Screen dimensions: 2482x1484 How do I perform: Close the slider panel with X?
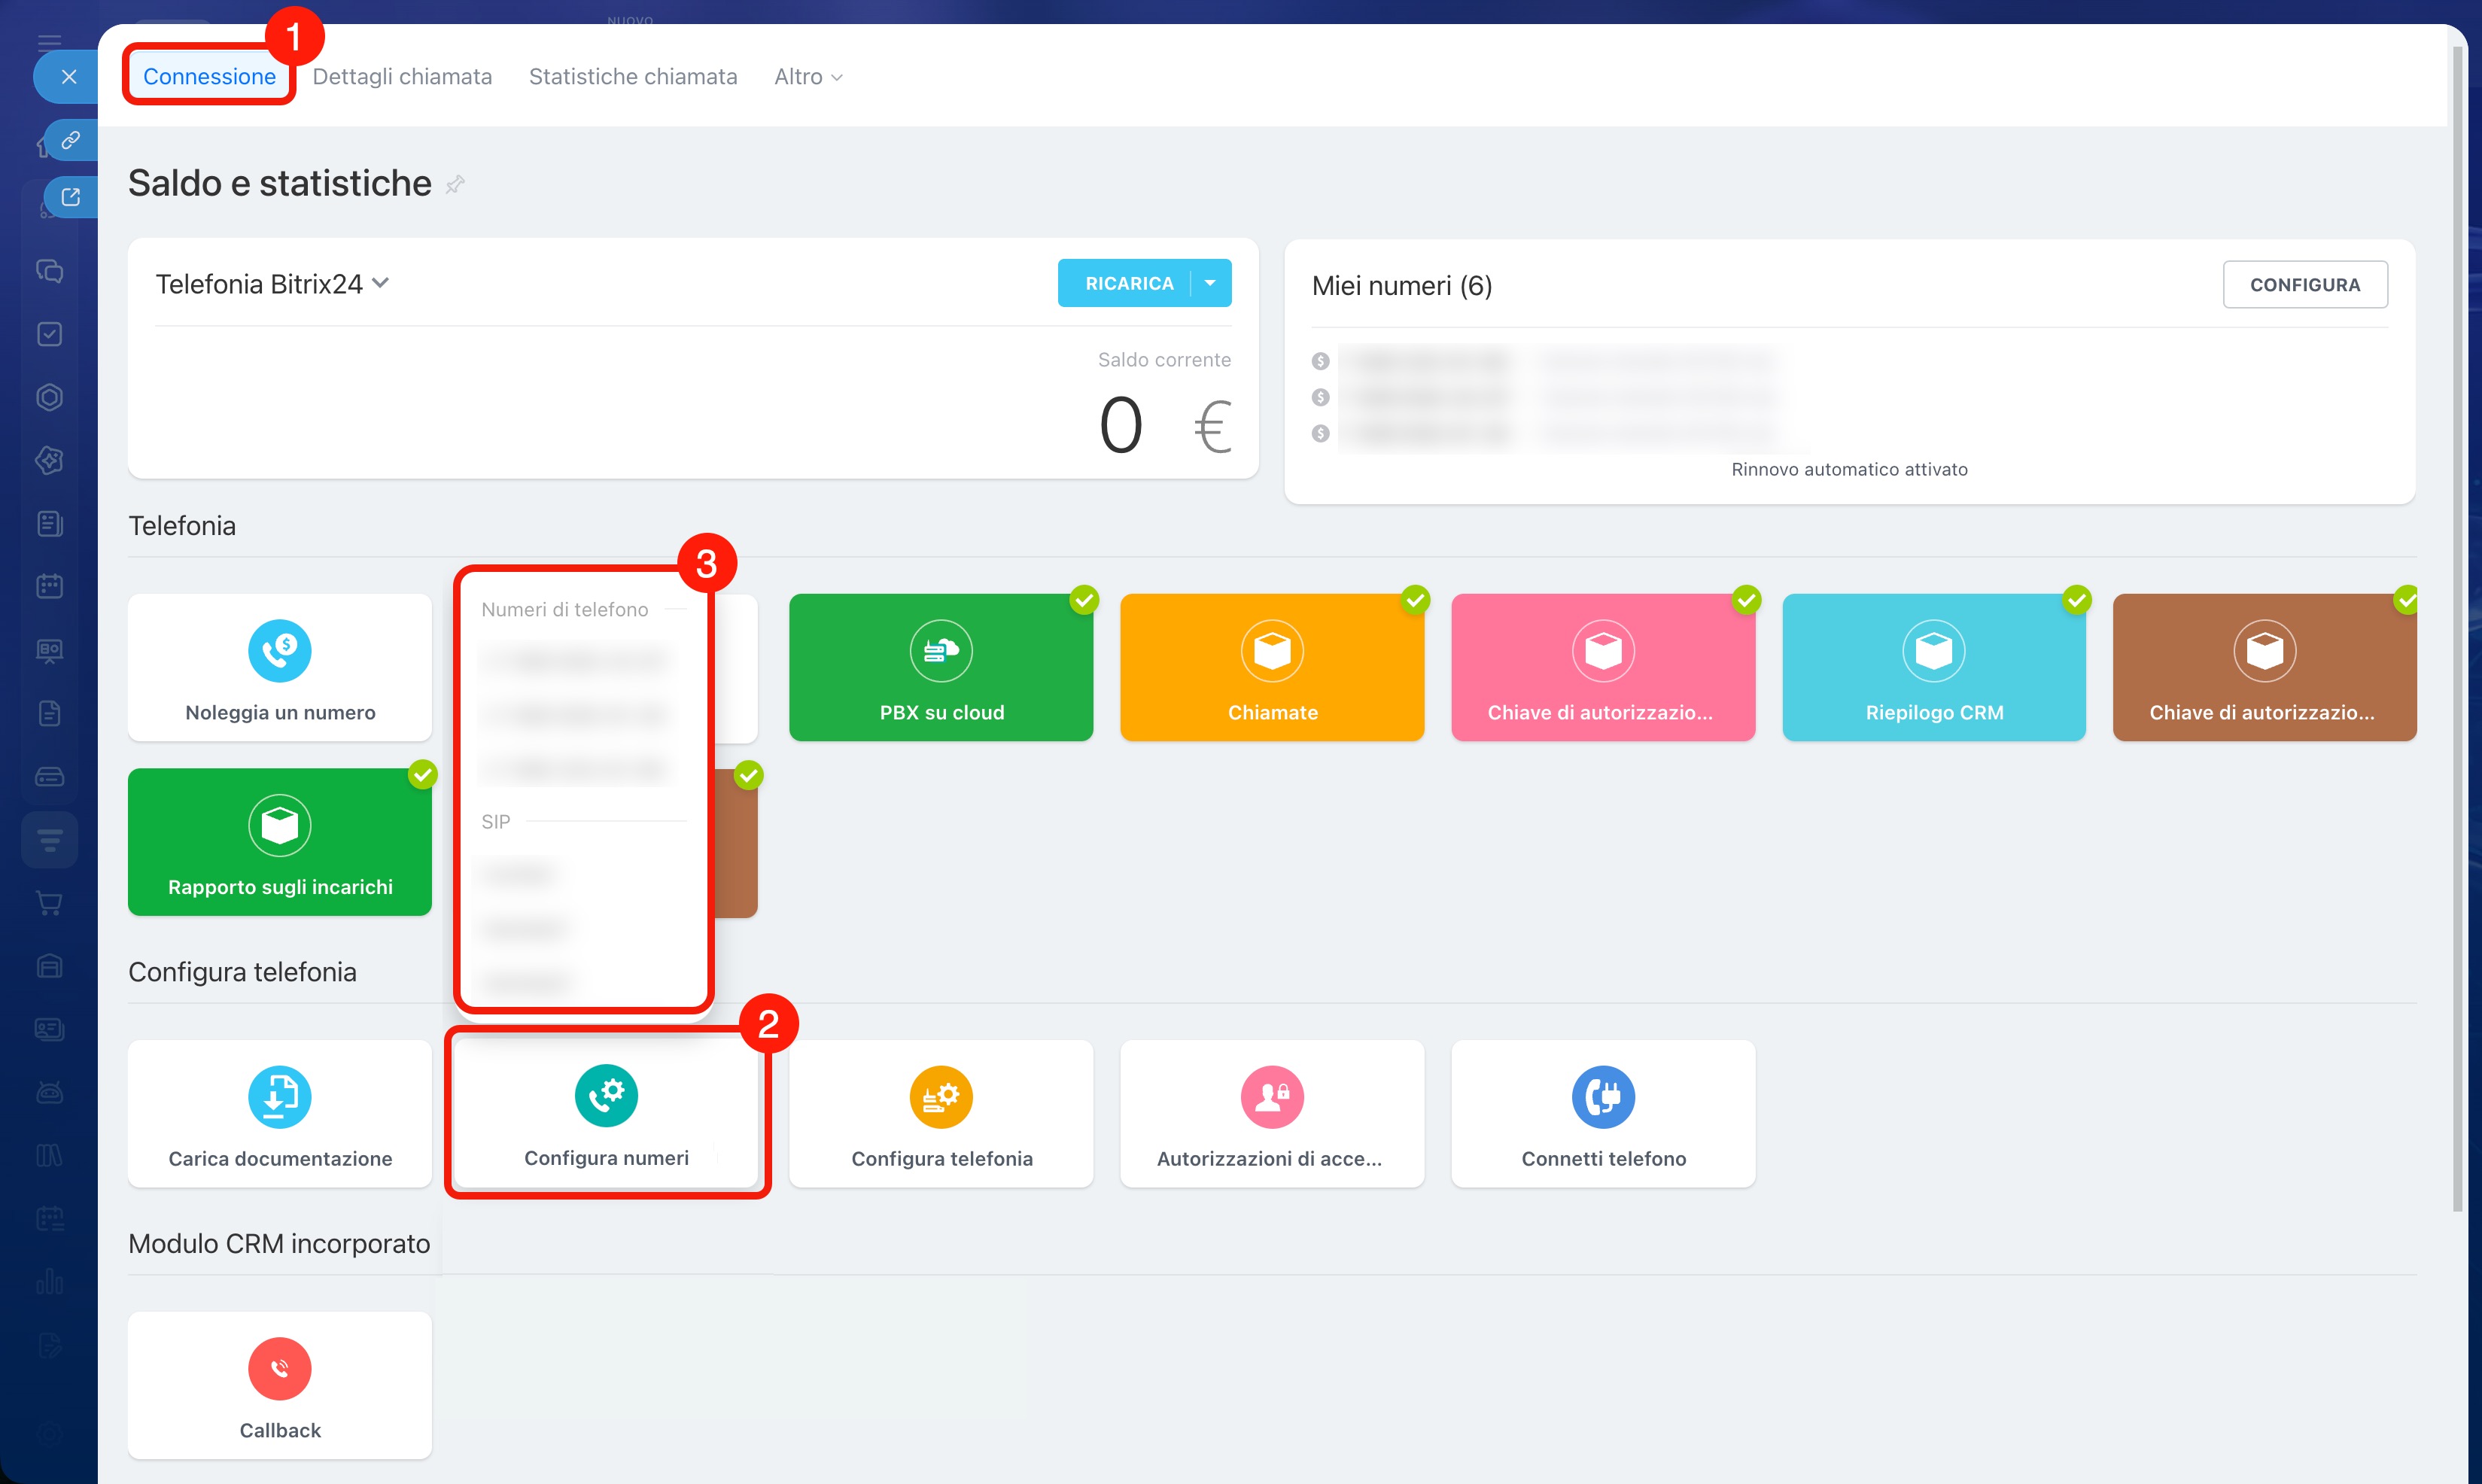tap(68, 77)
